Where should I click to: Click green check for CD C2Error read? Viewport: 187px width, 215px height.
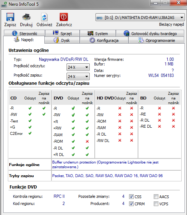[30, 133]
